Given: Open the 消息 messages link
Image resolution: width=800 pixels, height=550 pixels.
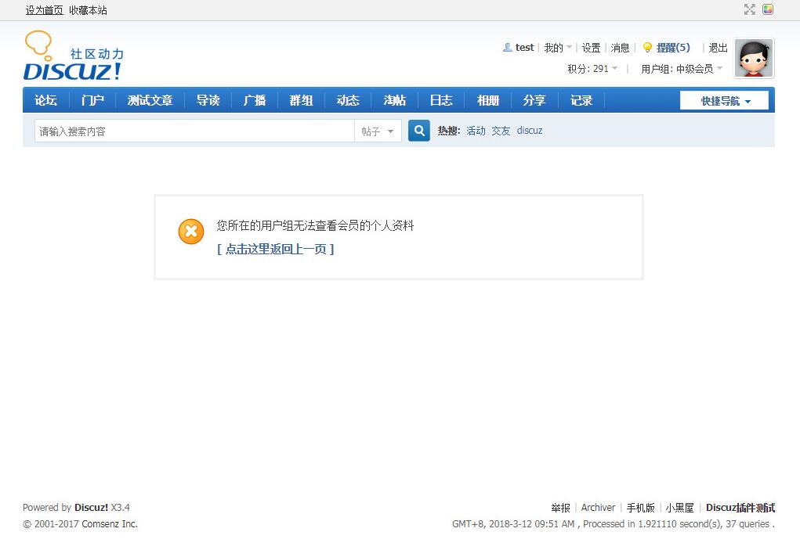Looking at the screenshot, I should (x=620, y=48).
